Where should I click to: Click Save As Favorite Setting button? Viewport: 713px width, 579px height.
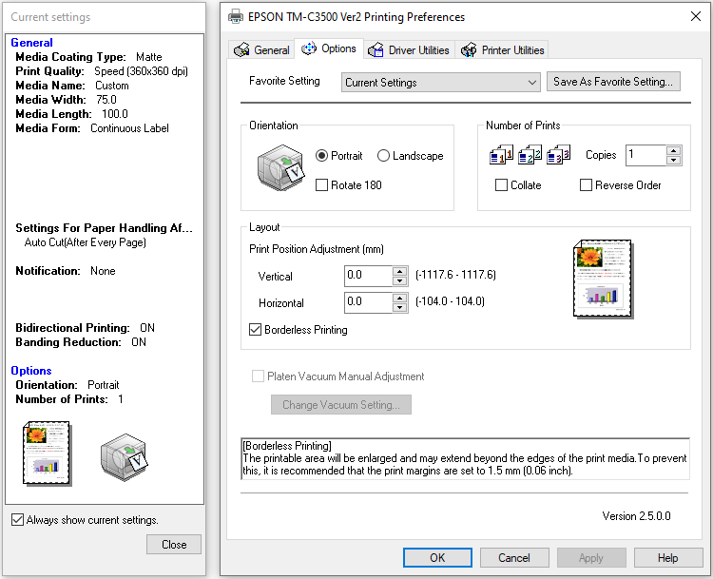pyautogui.click(x=613, y=82)
